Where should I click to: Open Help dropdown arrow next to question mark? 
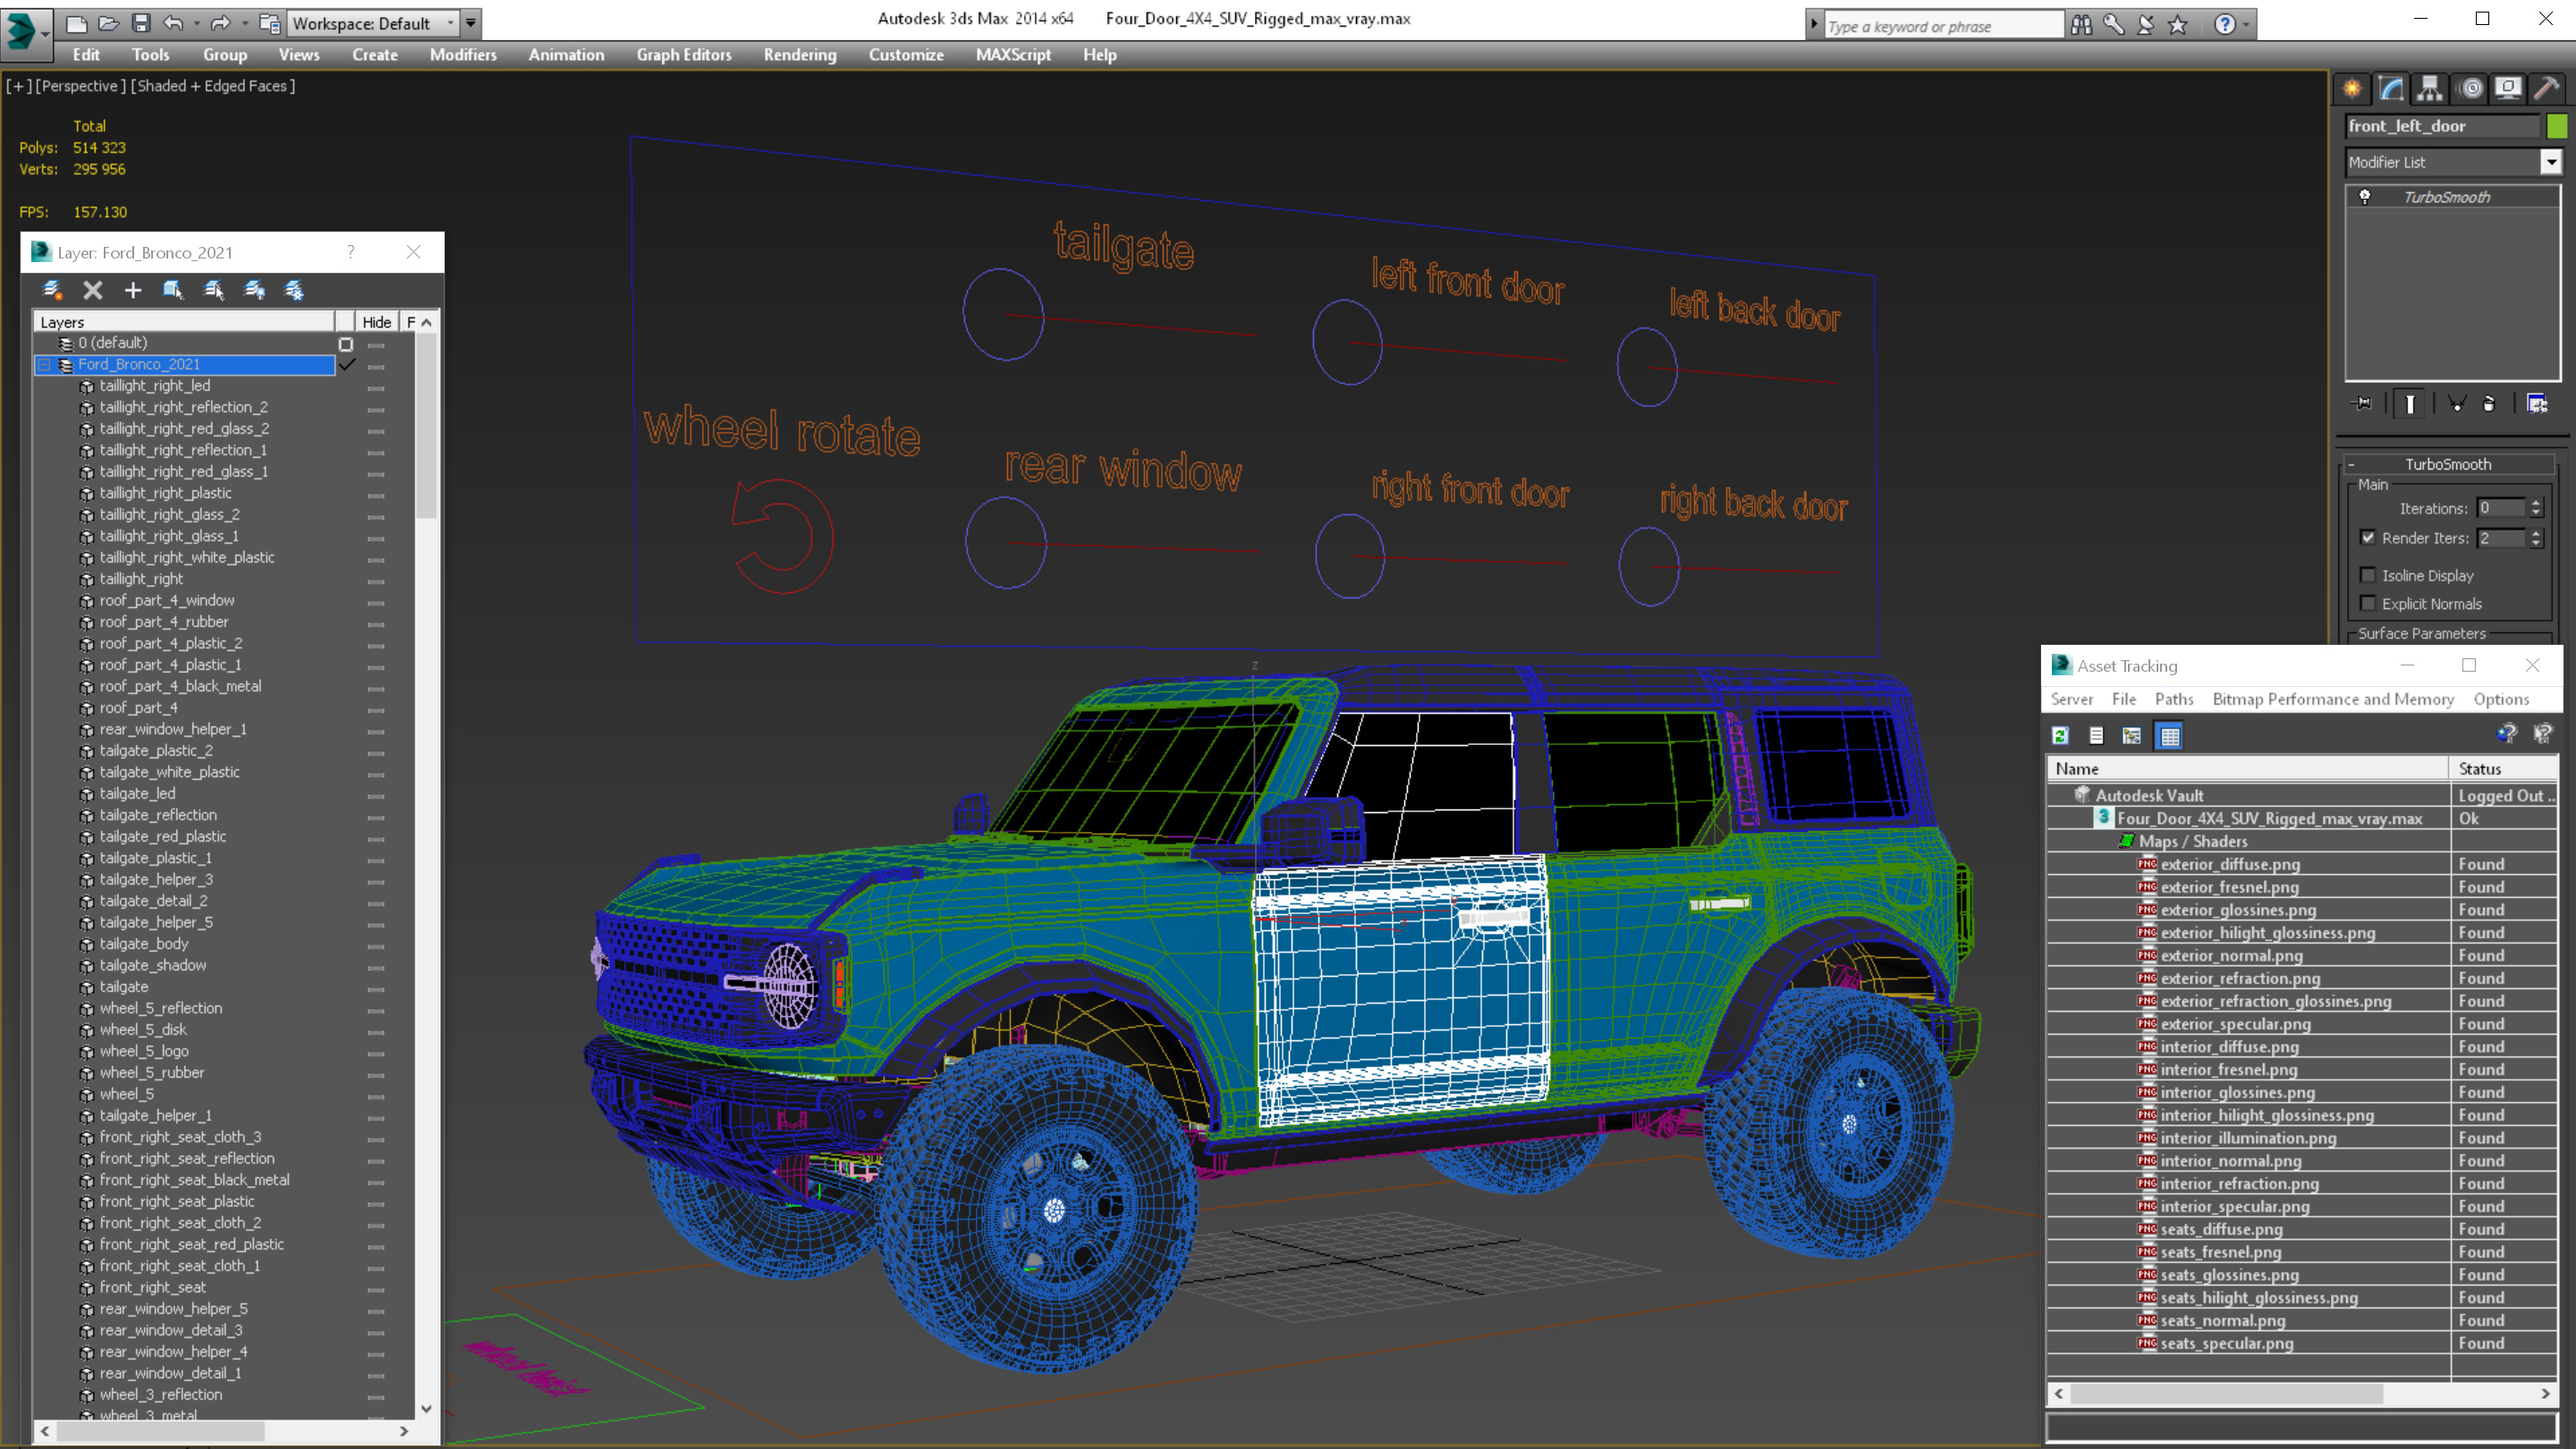(x=2246, y=24)
